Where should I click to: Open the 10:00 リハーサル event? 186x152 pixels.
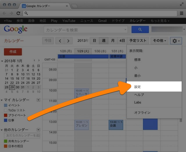[x=82, y=94]
